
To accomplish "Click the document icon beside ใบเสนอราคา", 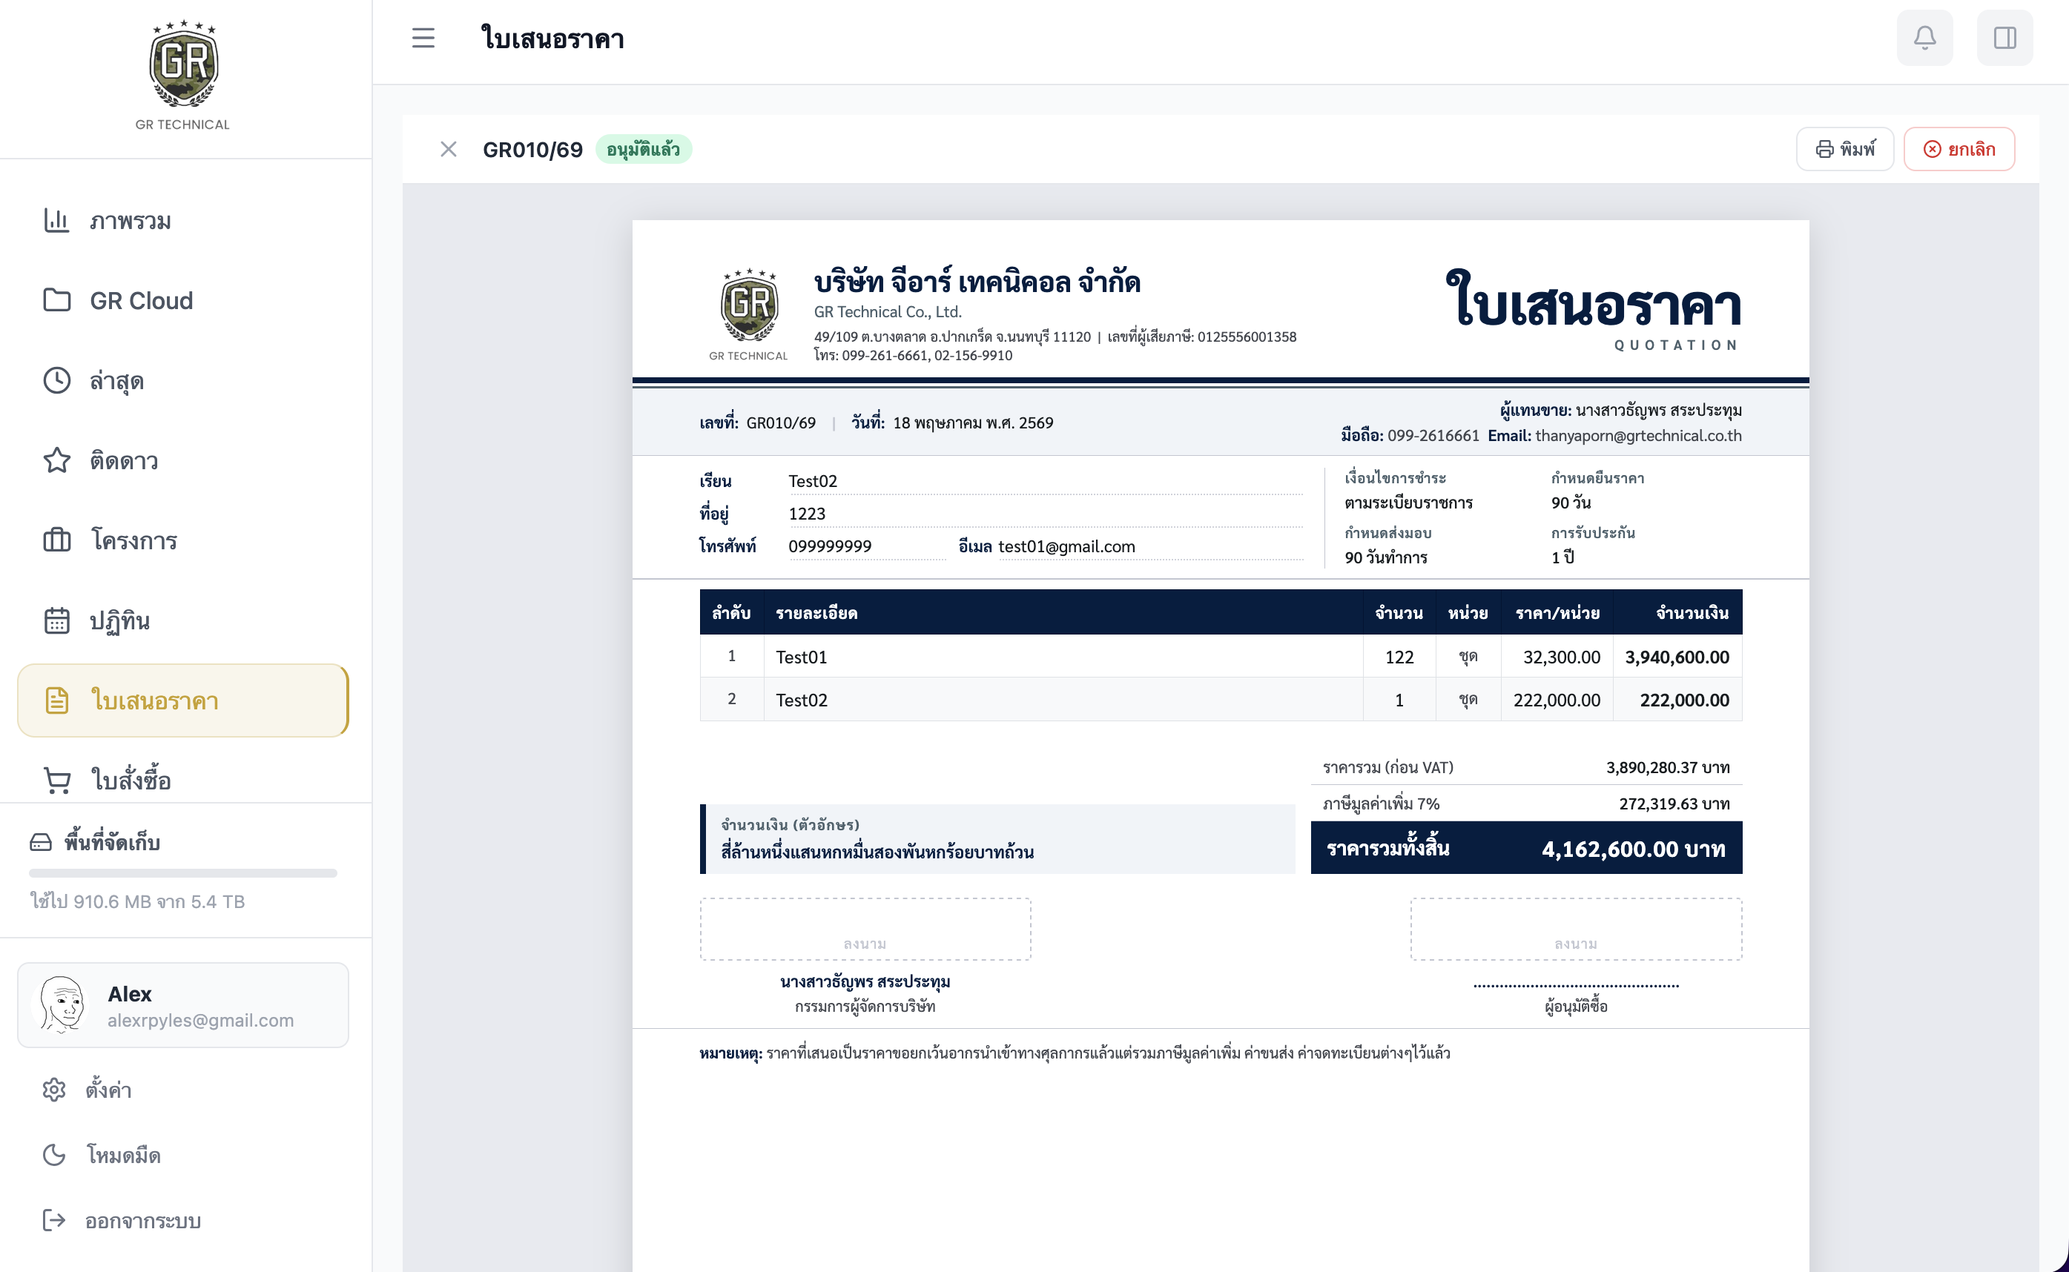I will [56, 700].
